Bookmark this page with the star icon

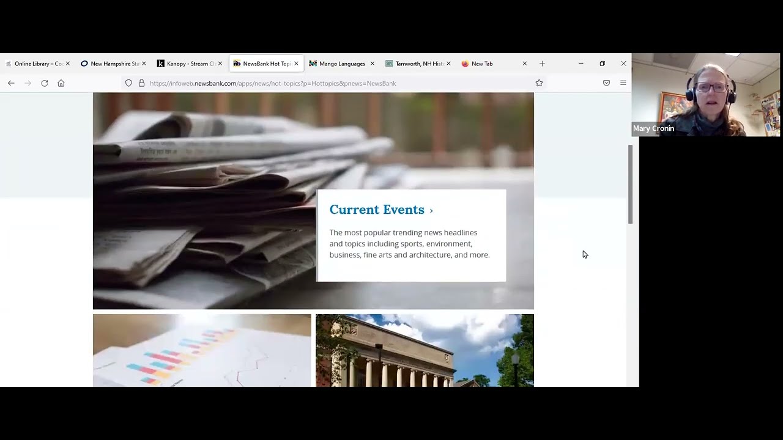tap(539, 83)
